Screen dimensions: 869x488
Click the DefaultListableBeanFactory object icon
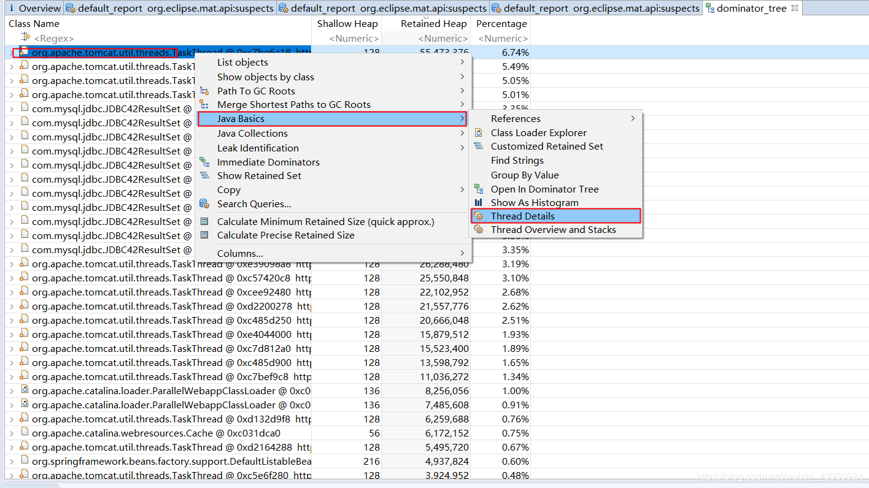coord(24,461)
